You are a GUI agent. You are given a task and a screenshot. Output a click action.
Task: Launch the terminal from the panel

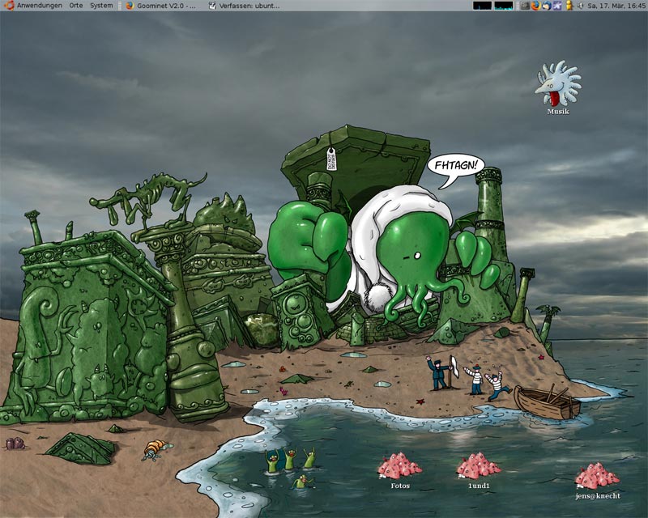pyautogui.click(x=525, y=6)
